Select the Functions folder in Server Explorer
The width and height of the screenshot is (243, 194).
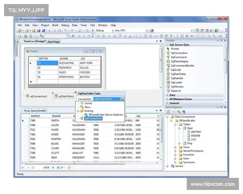189,155
